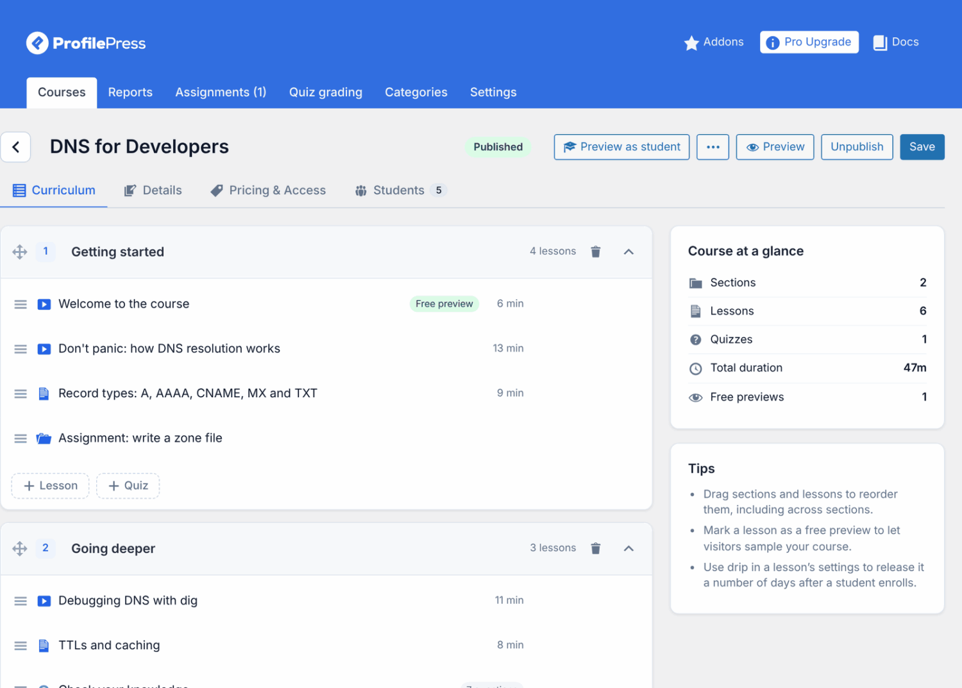Viewport: 962px width, 688px height.
Task: Go to the Categories tab
Action: pos(416,92)
